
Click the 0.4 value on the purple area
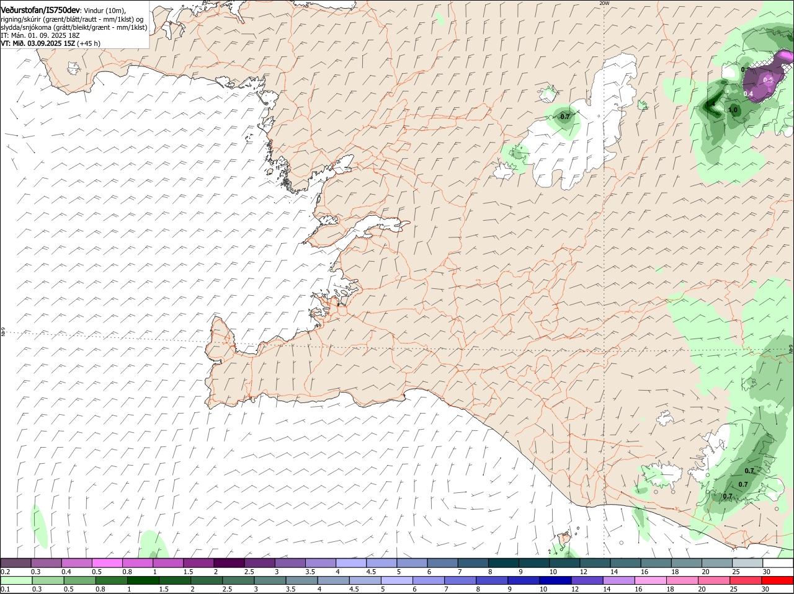[x=748, y=94]
